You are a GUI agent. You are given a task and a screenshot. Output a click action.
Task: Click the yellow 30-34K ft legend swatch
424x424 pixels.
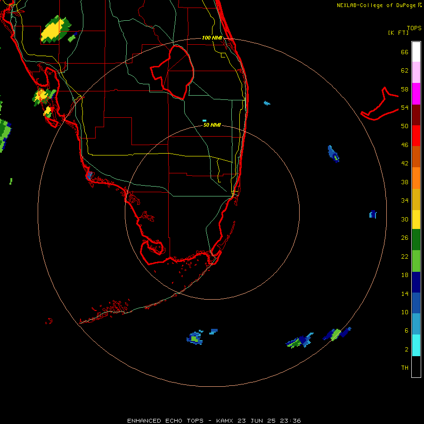pos(416,220)
